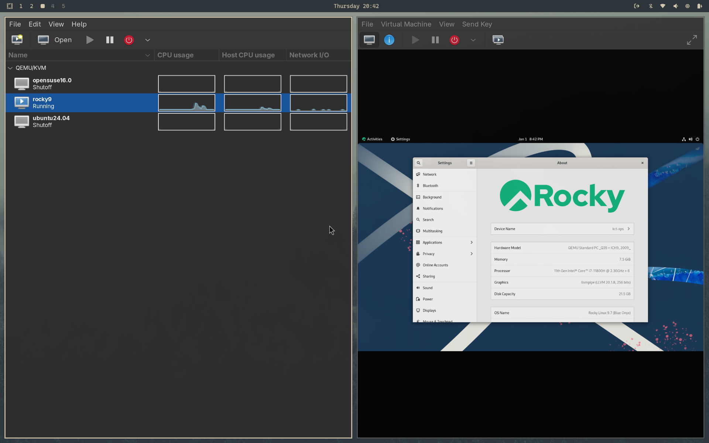
Task: Shut down the VM using the red power icon
Action: click(x=129, y=40)
